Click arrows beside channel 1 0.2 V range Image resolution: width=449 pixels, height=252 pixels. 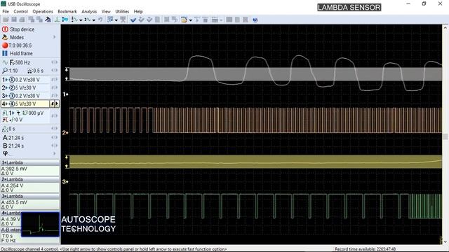pyautogui.click(x=55, y=80)
